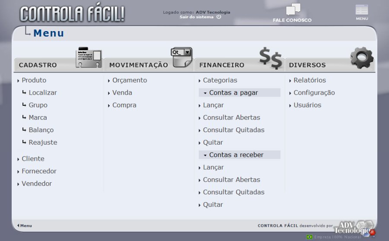Click Consultar Abertas under Contas a receber
The height and width of the screenshot is (241, 389).
pos(232,180)
